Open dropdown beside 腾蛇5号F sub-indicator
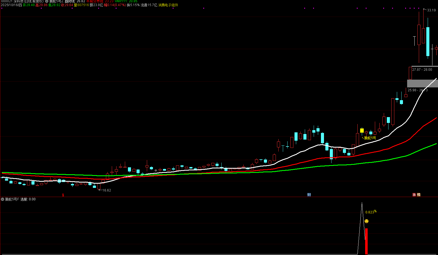The height and width of the screenshot is (255, 438). (3, 199)
